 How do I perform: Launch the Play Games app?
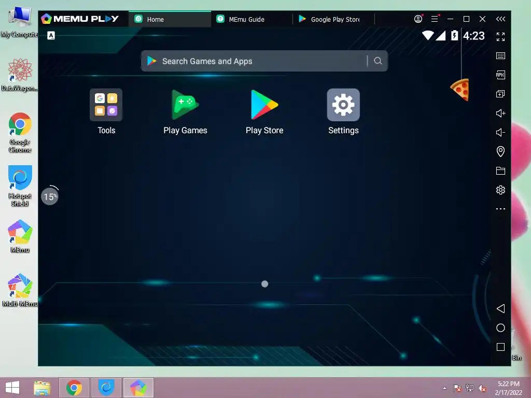pyautogui.click(x=185, y=105)
